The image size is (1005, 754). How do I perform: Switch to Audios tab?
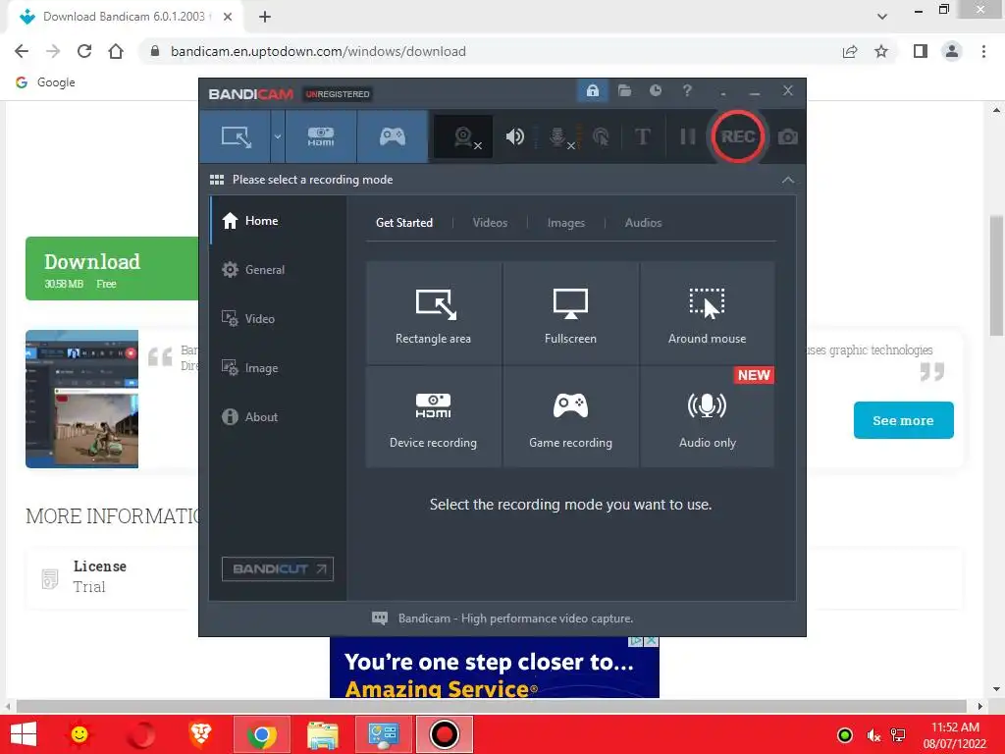[x=643, y=223]
